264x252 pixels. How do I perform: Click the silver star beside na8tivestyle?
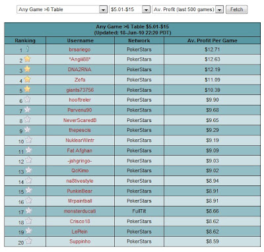coord(29,180)
